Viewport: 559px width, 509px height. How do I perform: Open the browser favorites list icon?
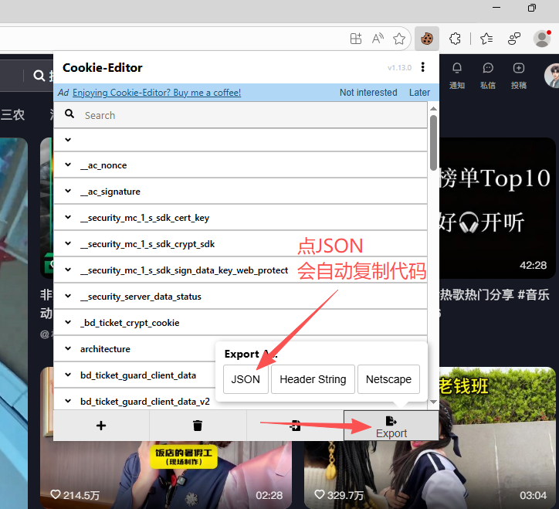point(486,38)
